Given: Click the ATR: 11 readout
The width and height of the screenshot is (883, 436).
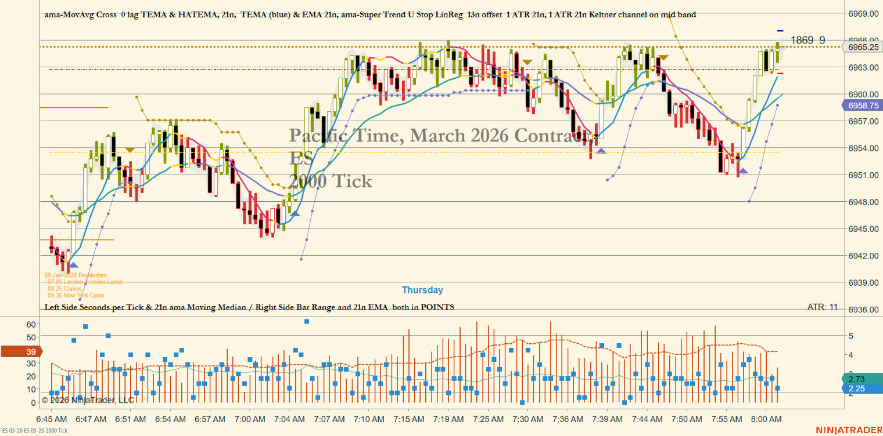Looking at the screenshot, I should coord(823,307).
